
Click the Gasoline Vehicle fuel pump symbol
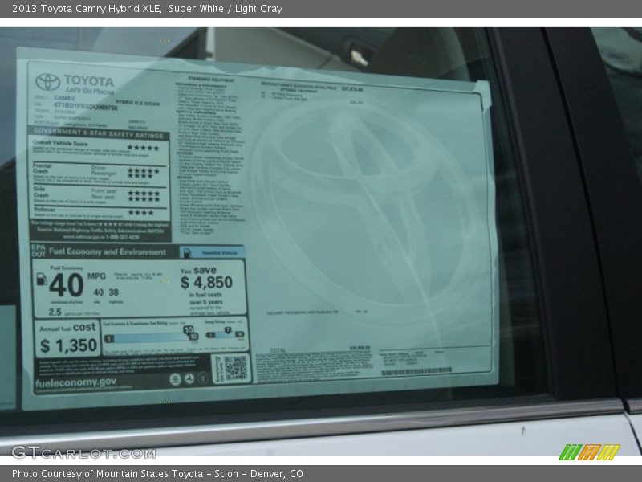tap(187, 253)
